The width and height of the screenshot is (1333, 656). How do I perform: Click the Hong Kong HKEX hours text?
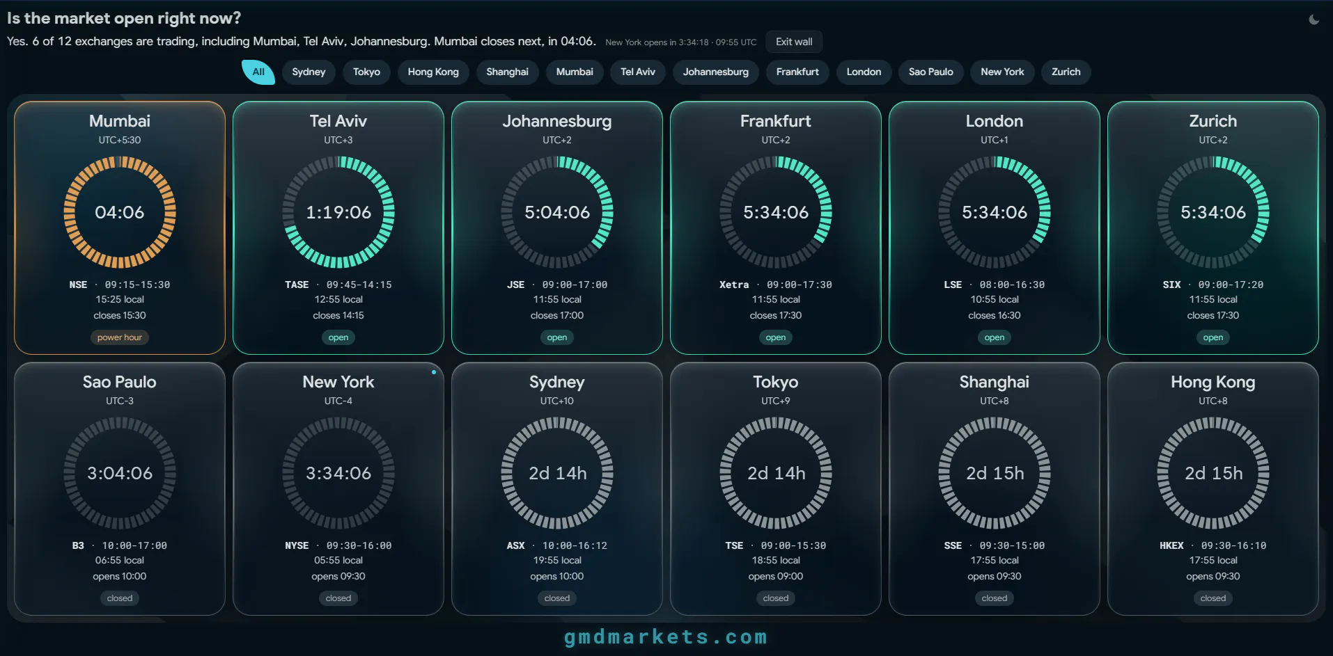[x=1213, y=545]
